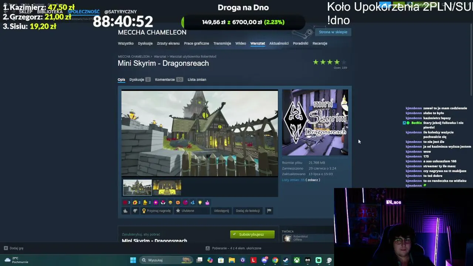
Task: Click the laughing face reaction award
Action: [x=170, y=202]
